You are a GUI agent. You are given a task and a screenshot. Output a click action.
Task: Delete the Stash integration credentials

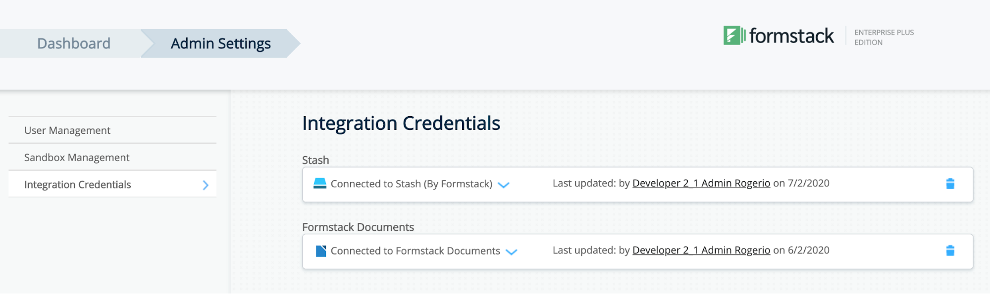pos(950,183)
